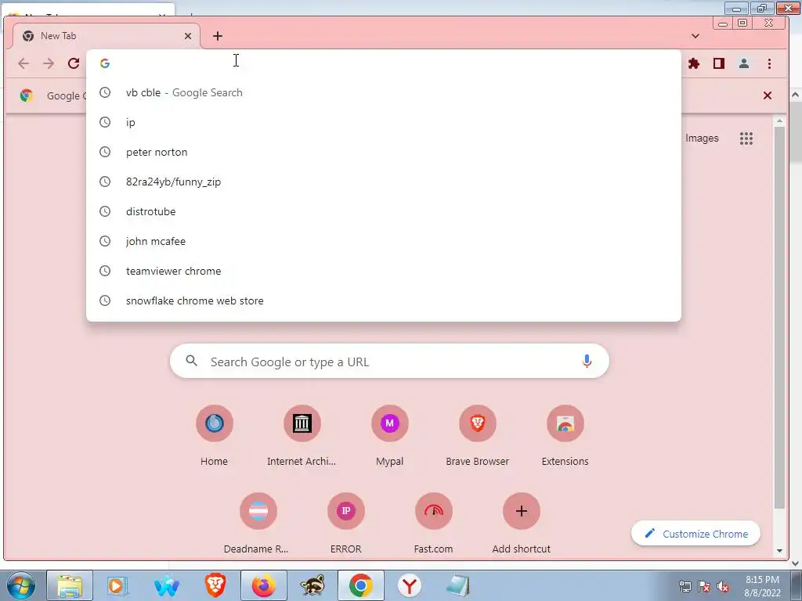802x601 pixels.
Task: Close the New Tab tab
Action: (188, 36)
